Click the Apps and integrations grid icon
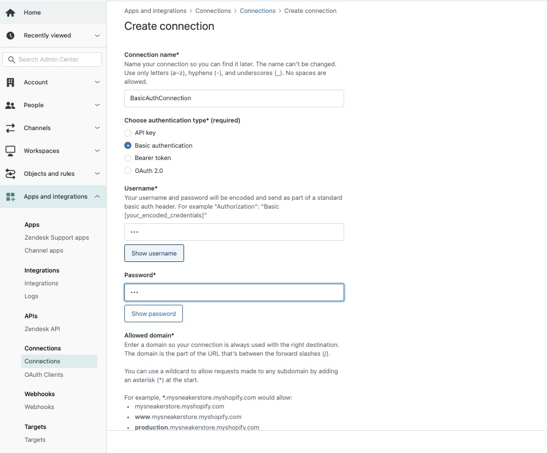Image resolution: width=547 pixels, height=453 pixels. [x=11, y=197]
